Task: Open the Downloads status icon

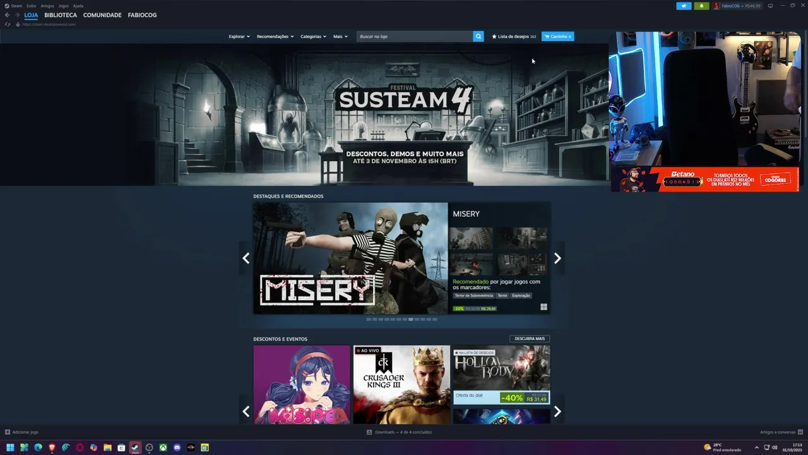Action: pyautogui.click(x=369, y=432)
